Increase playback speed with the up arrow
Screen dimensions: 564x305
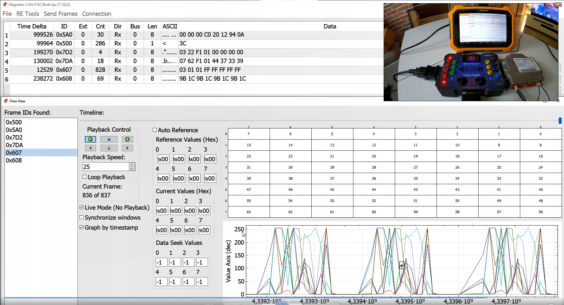[132, 165]
